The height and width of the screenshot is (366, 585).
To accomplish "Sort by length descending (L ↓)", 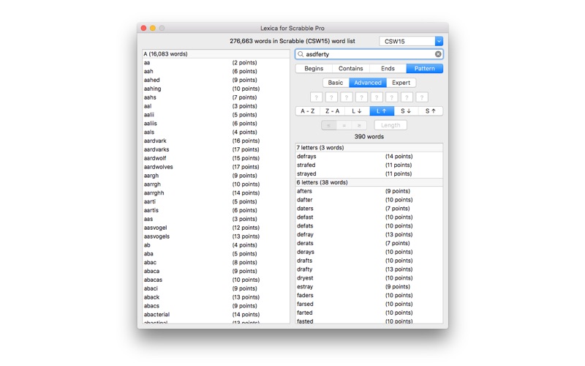I will coord(357,111).
